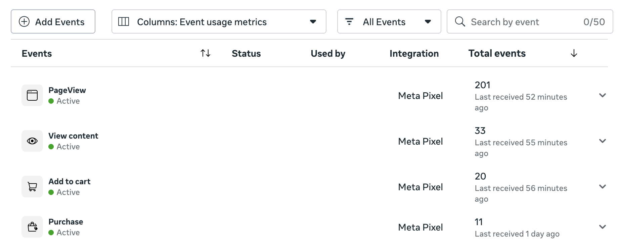Expand the Add to cart row
Image resolution: width=618 pixels, height=251 pixels.
(x=603, y=187)
